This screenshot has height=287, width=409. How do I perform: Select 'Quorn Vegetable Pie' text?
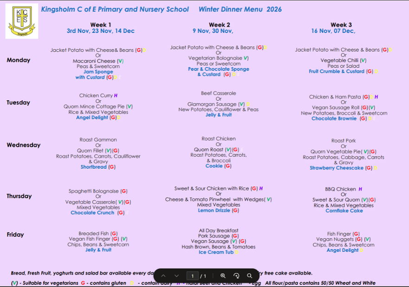tap(335, 152)
